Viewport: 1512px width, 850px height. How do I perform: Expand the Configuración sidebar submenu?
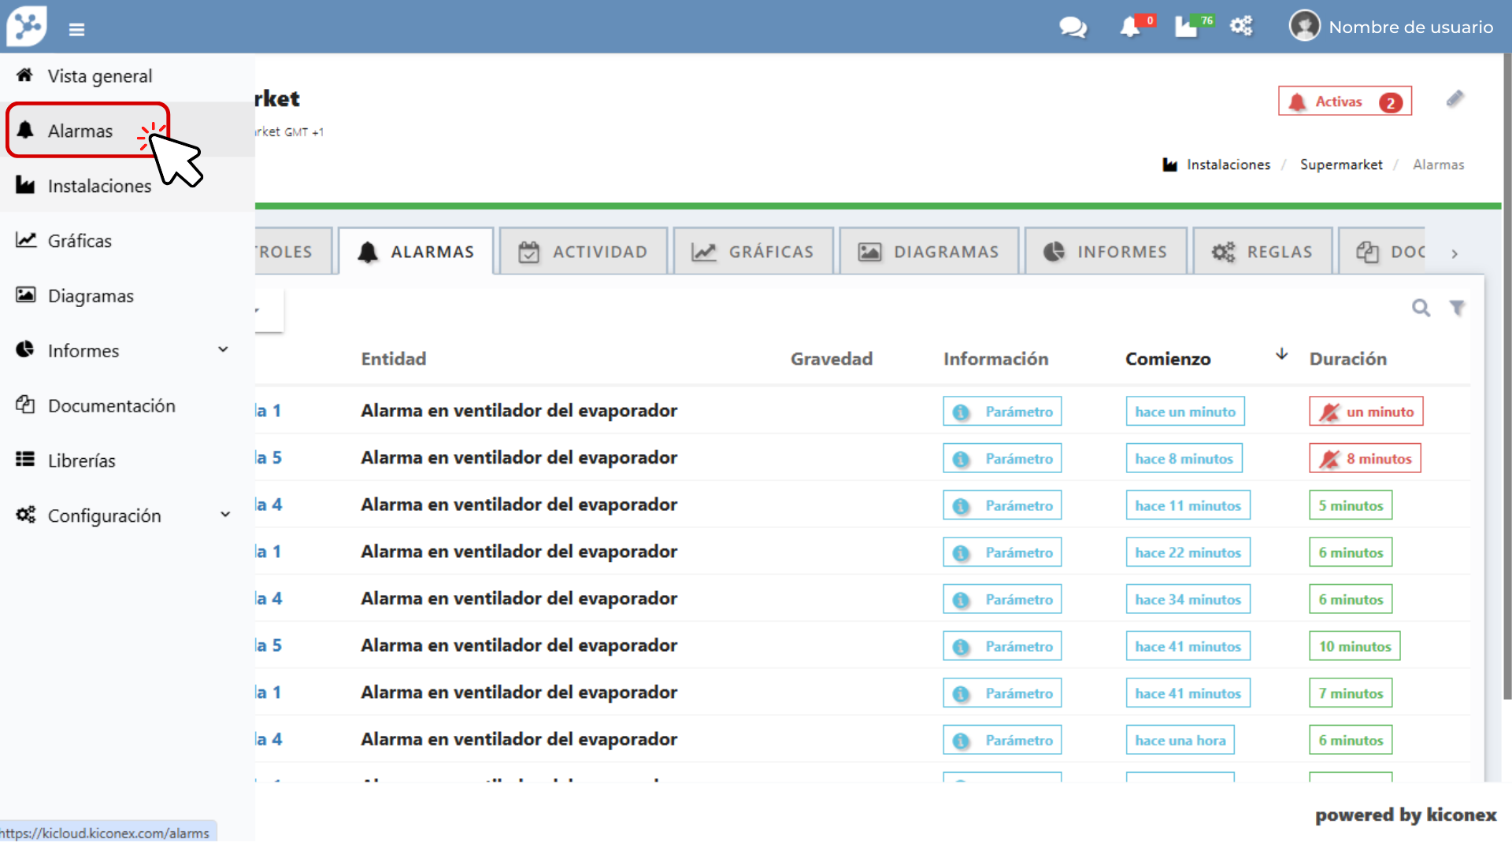(224, 515)
